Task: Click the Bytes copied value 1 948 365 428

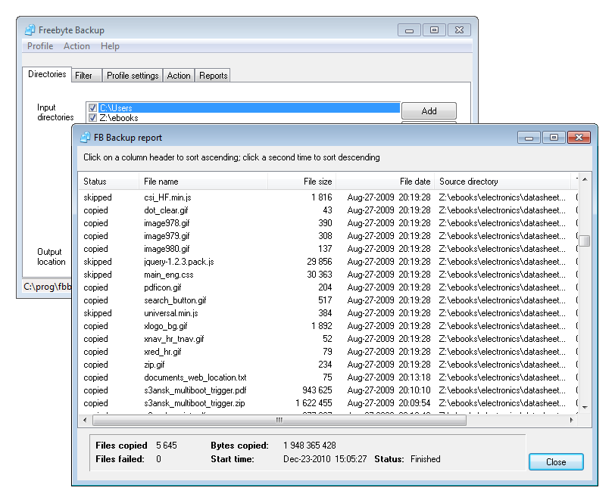Action: pos(310,446)
